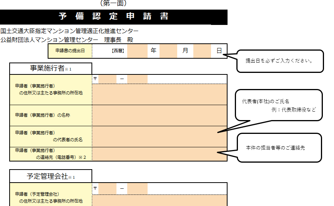The height and width of the screenshot is (206, 334).
Task: Click the 申請書の提出日 label cell
Action: click(x=70, y=51)
